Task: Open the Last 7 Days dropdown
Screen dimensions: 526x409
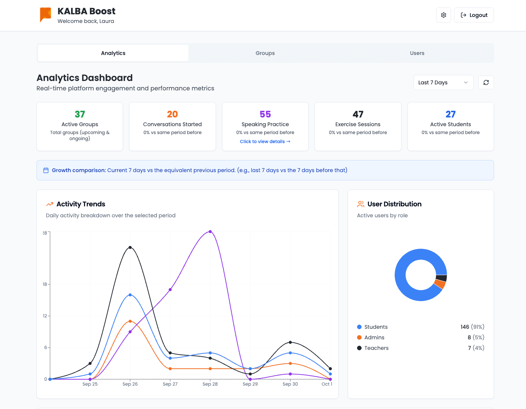Action: (x=443, y=82)
